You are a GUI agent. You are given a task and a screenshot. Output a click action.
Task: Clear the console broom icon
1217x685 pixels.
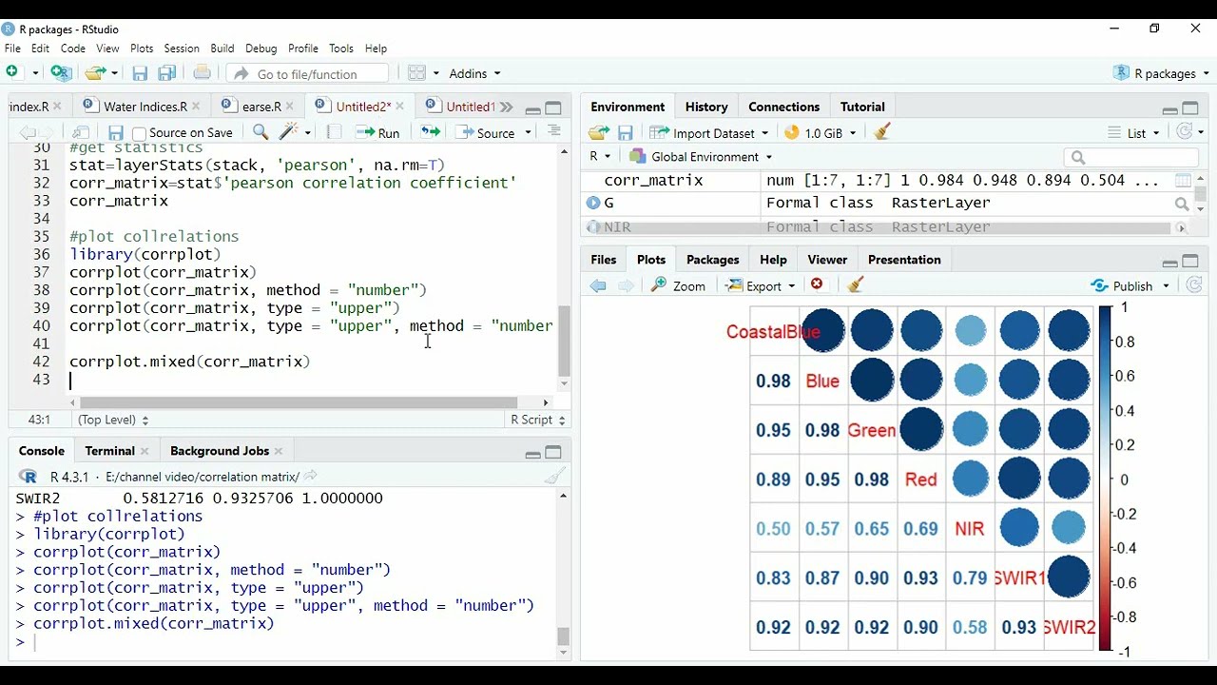tap(556, 477)
